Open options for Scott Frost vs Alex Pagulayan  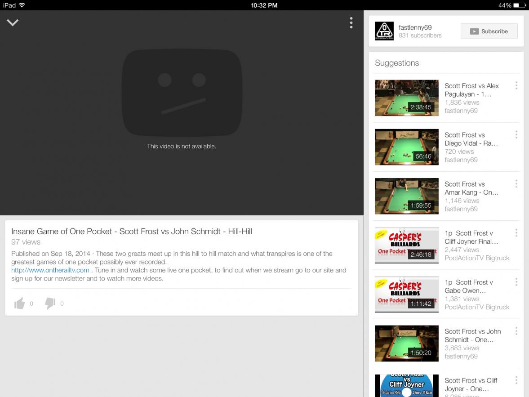[x=516, y=85]
